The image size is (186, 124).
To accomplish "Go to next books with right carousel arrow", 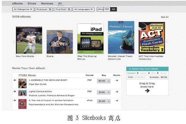I will tap(167, 41).
